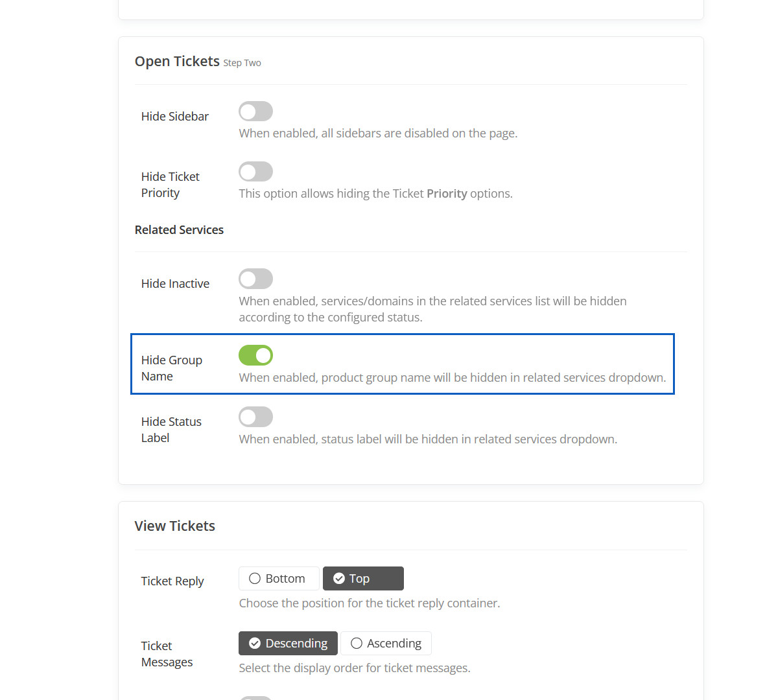The image size is (778, 700).
Task: Click the "Hide Ticket Priority" label text
Action: (x=170, y=185)
